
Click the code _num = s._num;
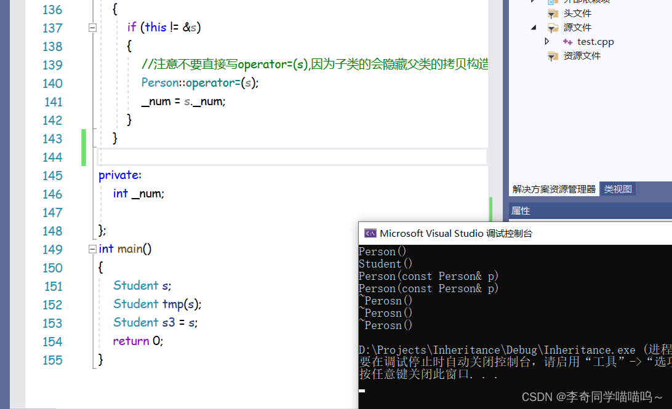coord(183,101)
